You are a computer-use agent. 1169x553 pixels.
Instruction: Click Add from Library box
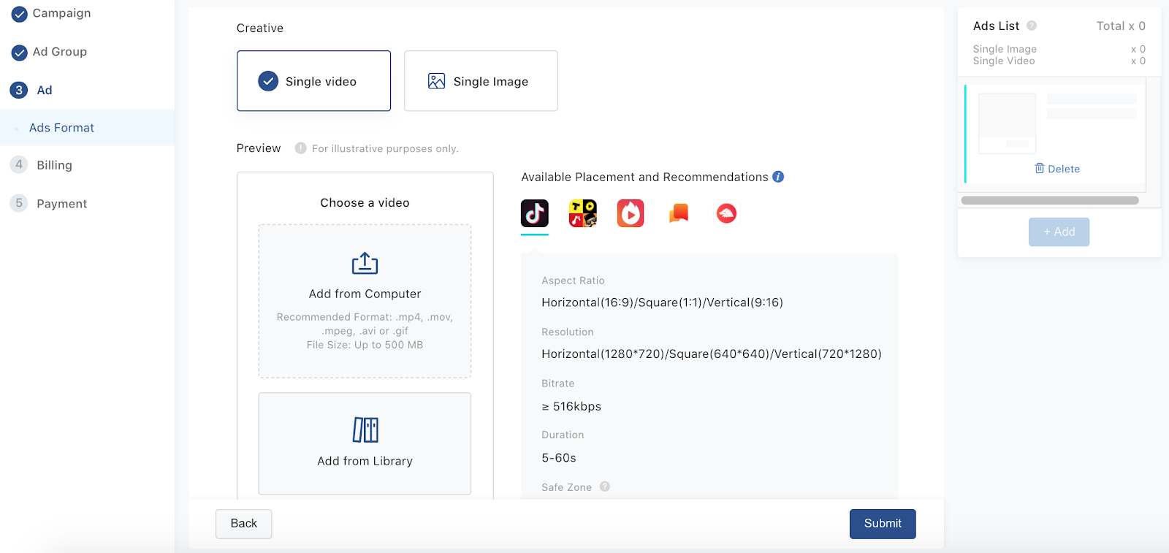[365, 443]
